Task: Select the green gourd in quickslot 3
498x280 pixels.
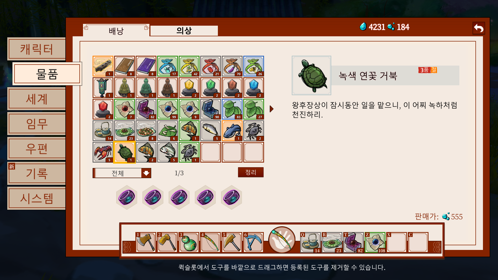Action: [x=189, y=242]
